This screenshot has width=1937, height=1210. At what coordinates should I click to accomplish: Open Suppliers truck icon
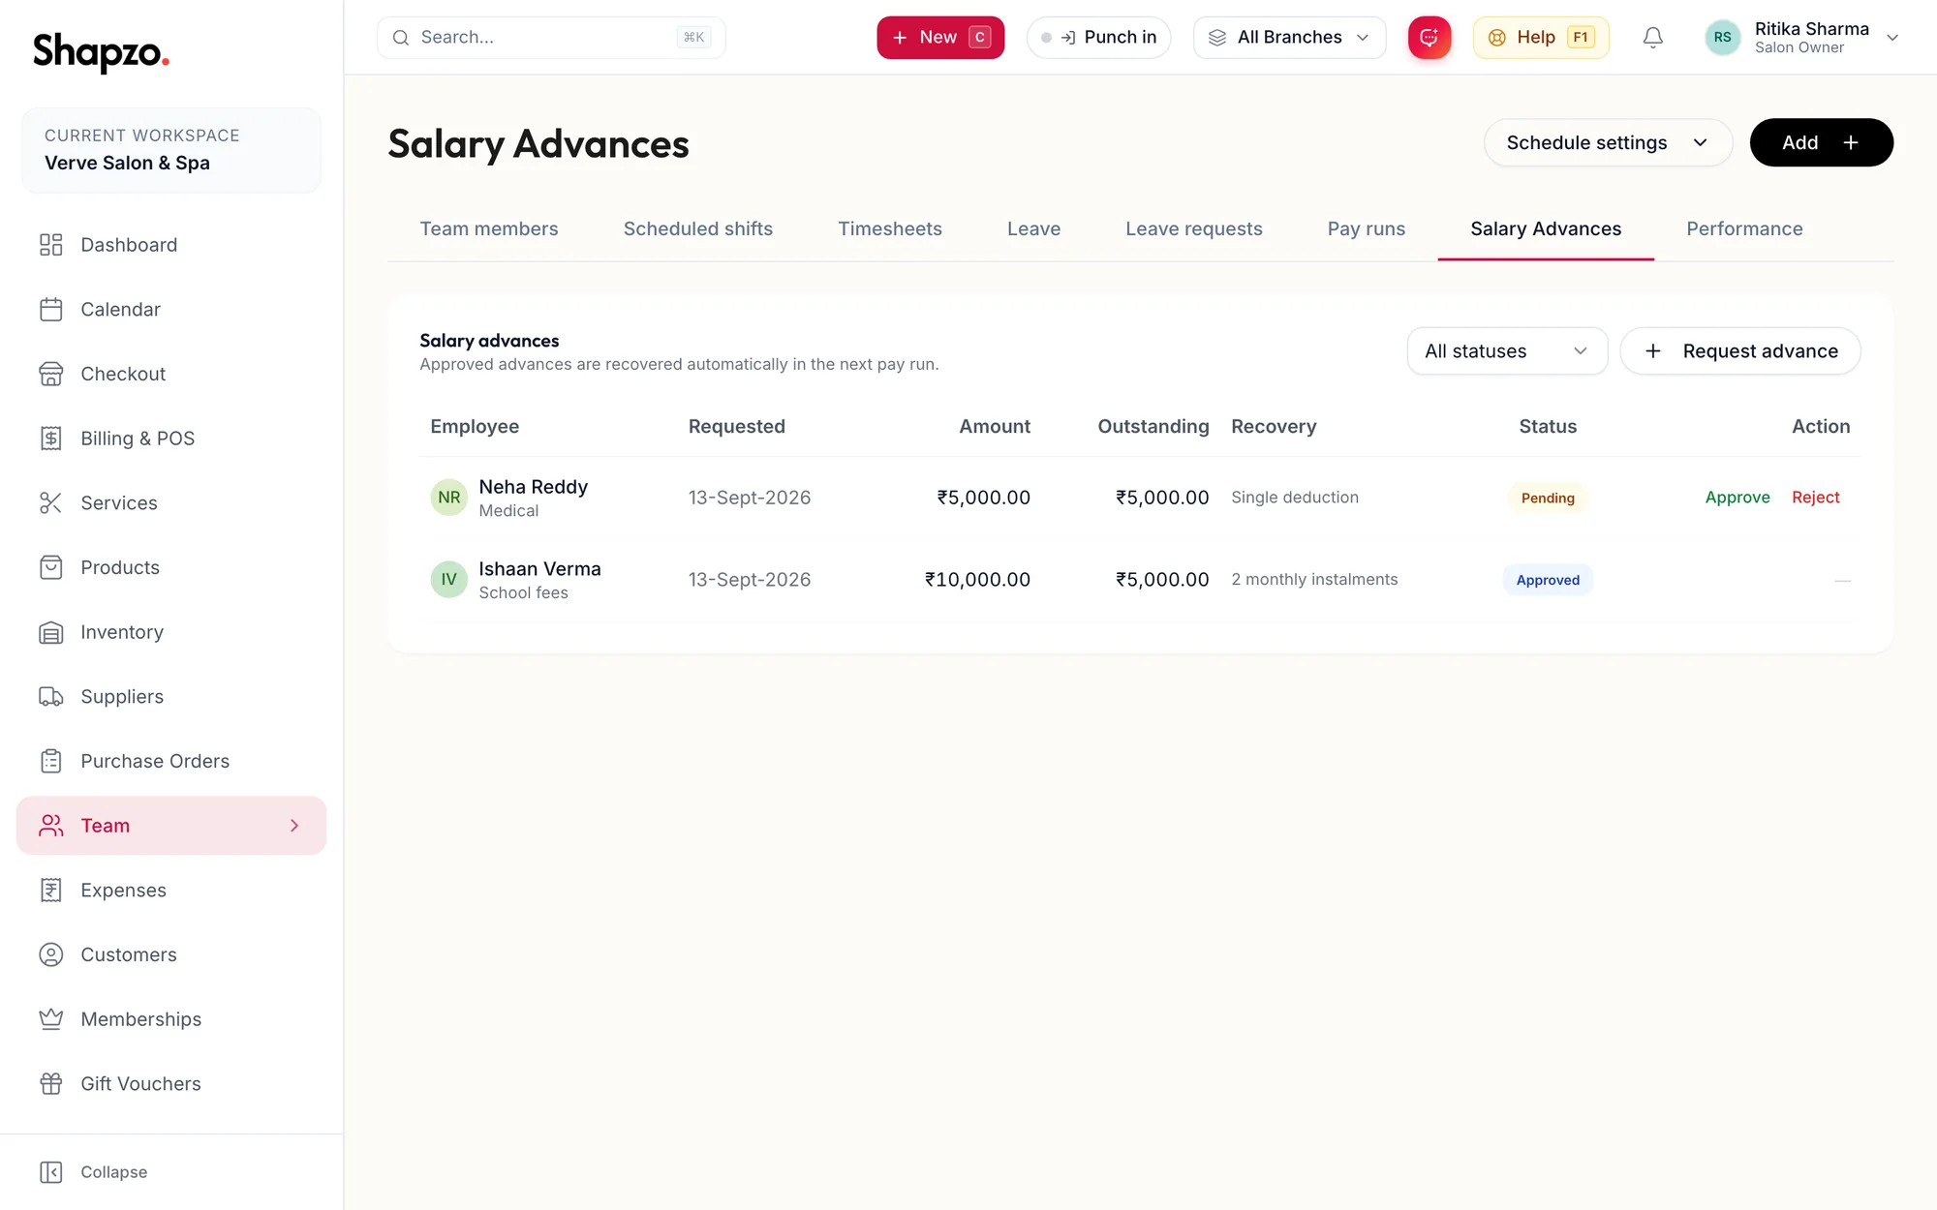50,697
